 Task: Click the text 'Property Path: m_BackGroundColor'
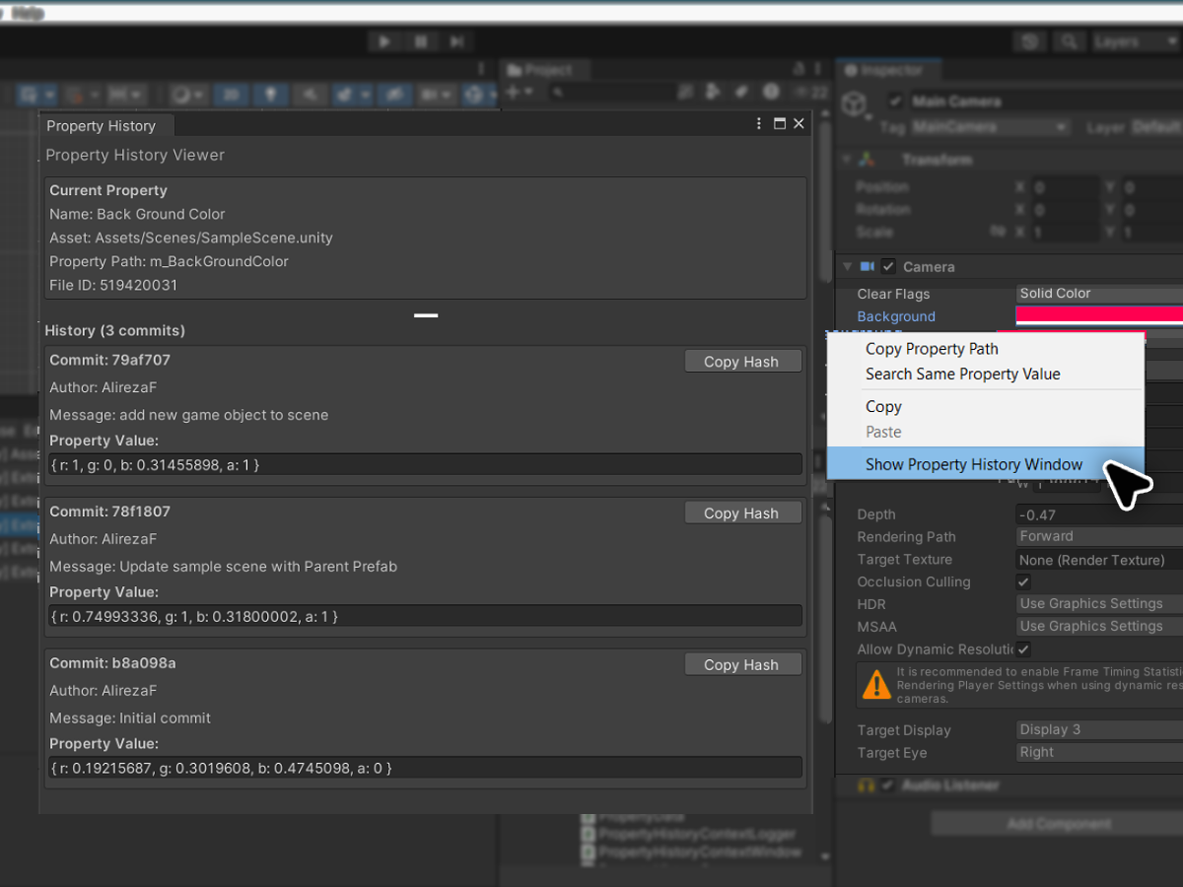coord(169,261)
